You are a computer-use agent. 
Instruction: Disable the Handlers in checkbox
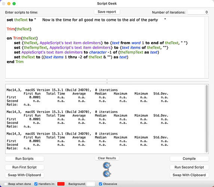point(36,184)
